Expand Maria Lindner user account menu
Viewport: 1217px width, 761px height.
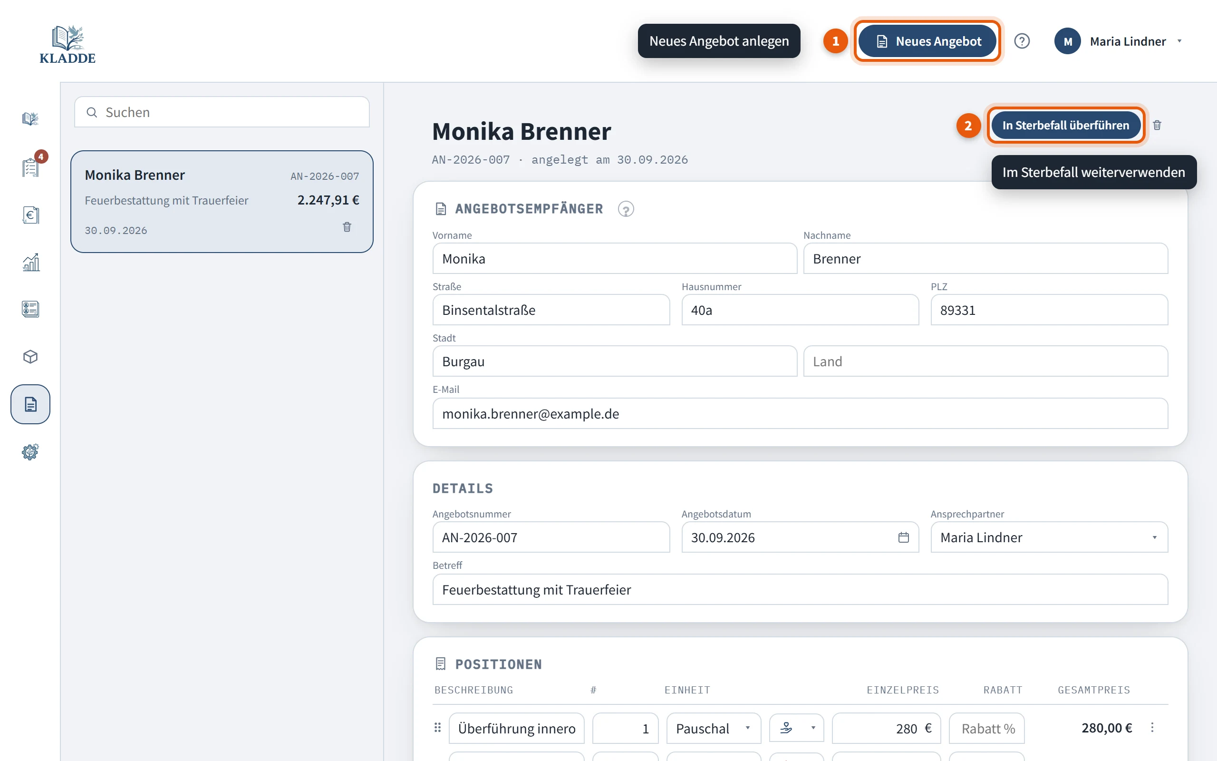click(x=1120, y=41)
